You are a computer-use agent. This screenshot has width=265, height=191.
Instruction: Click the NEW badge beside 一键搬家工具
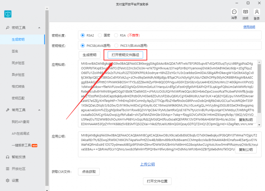tap(34, 146)
